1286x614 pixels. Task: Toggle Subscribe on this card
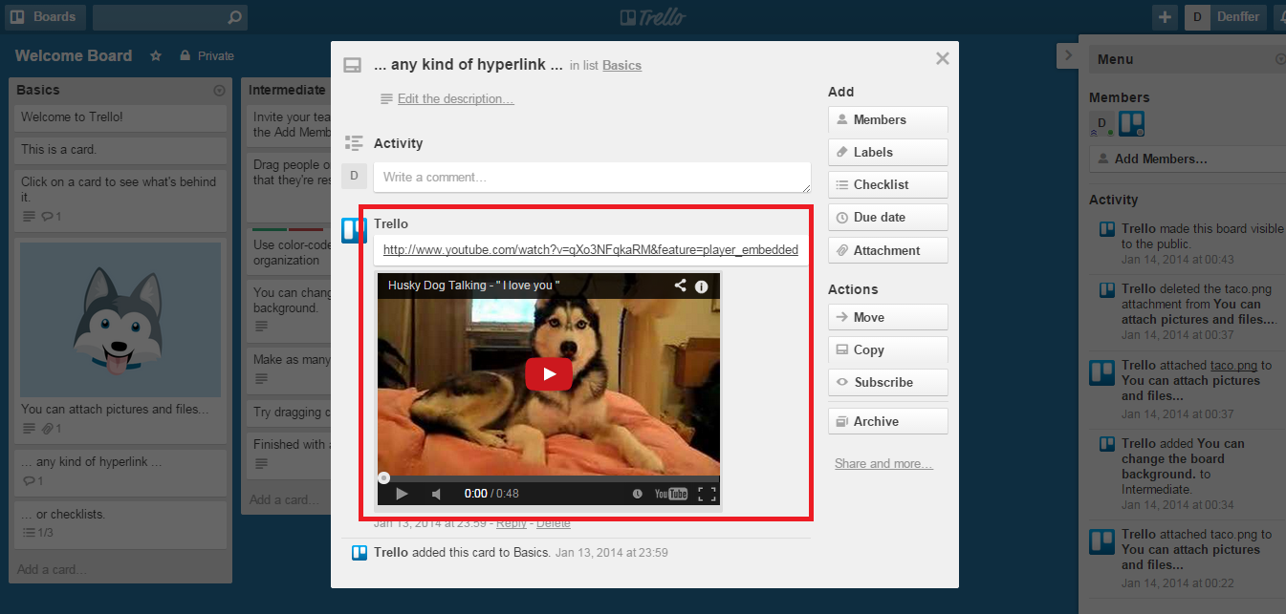[888, 382]
